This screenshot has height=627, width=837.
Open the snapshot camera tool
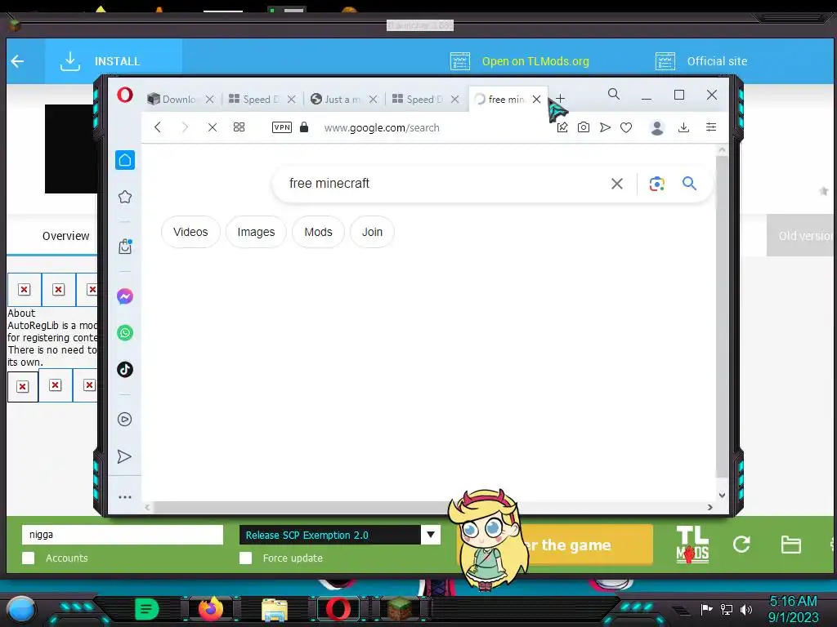point(584,127)
